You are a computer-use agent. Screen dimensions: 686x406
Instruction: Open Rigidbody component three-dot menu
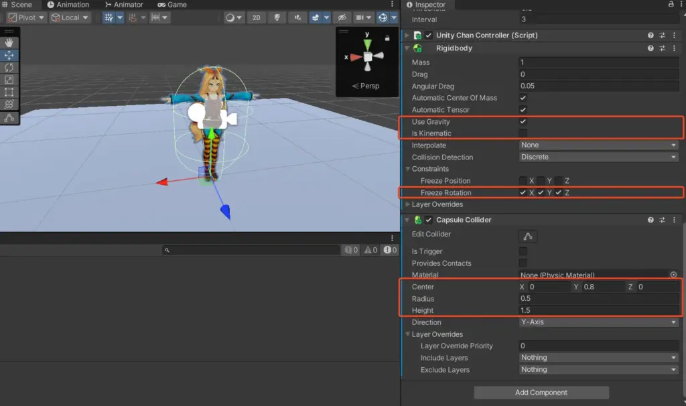[x=674, y=48]
